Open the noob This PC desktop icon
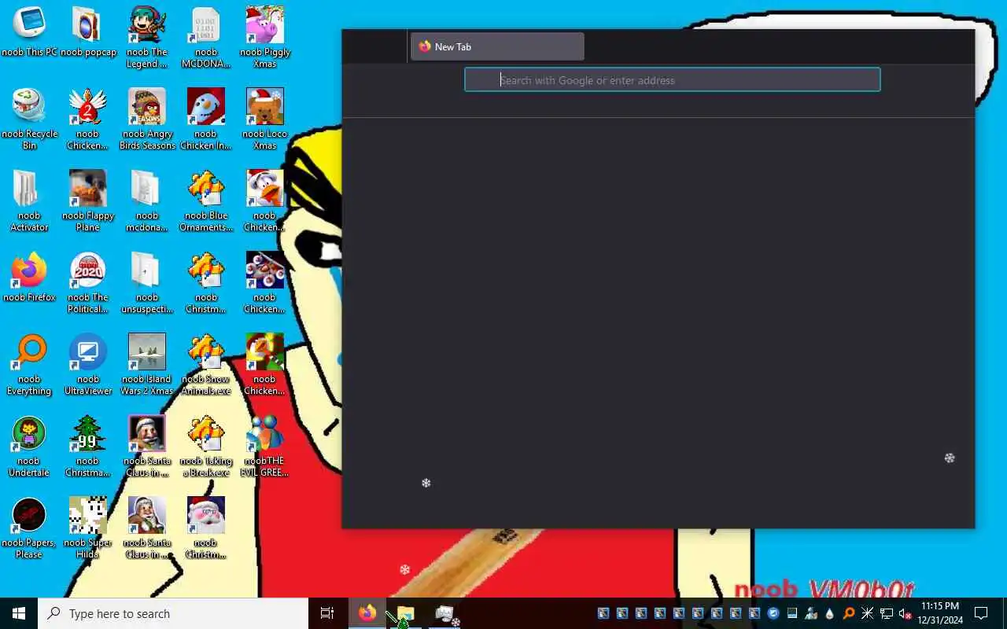The image size is (1007, 629). click(x=29, y=32)
